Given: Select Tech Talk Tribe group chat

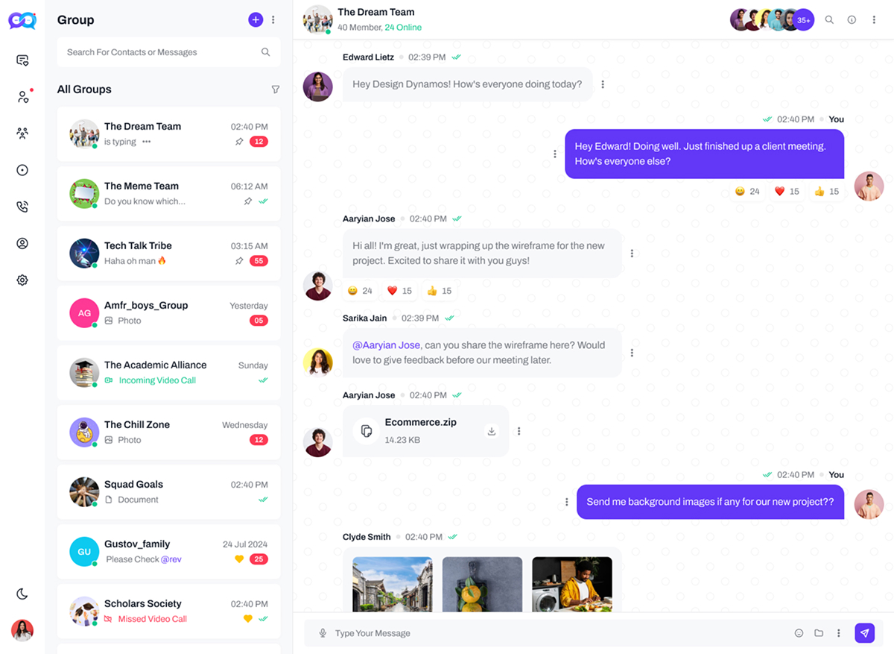Looking at the screenshot, I should coord(169,254).
